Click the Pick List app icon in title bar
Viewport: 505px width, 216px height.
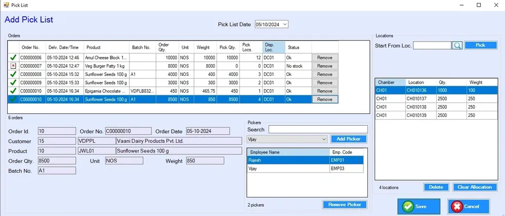6,5
